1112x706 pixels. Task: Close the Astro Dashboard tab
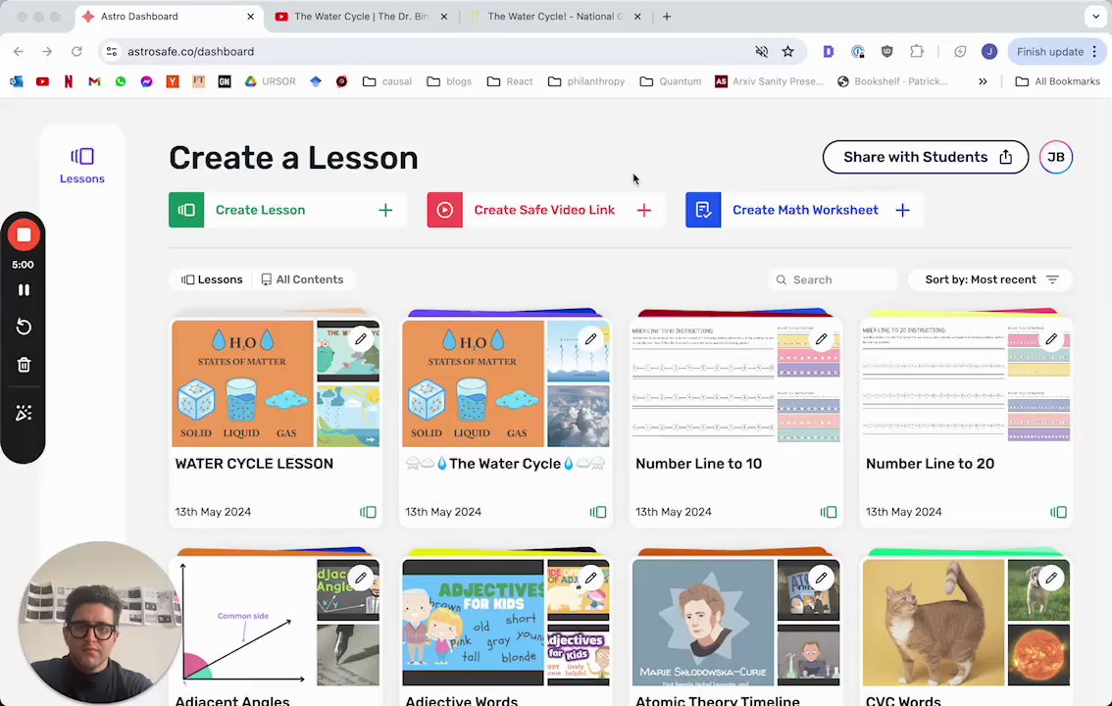(250, 17)
